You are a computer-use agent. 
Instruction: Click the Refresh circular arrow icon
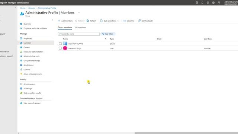click(88, 21)
